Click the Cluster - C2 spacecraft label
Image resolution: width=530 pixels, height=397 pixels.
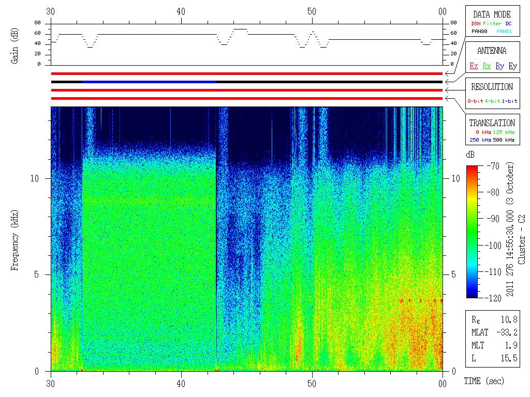tap(522, 239)
